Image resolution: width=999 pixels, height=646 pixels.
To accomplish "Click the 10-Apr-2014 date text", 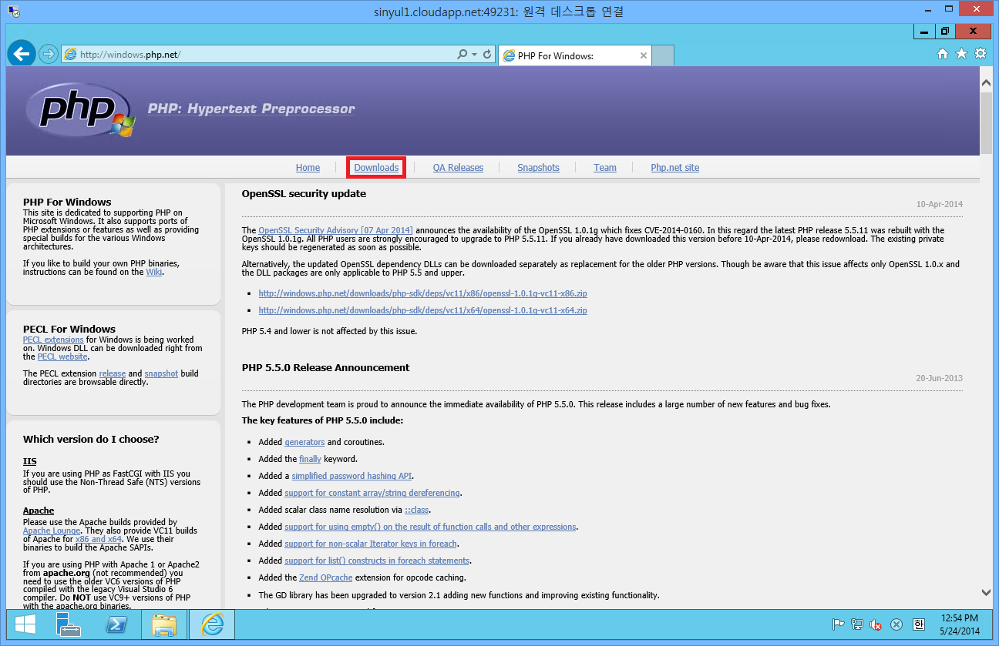I will click(x=940, y=204).
